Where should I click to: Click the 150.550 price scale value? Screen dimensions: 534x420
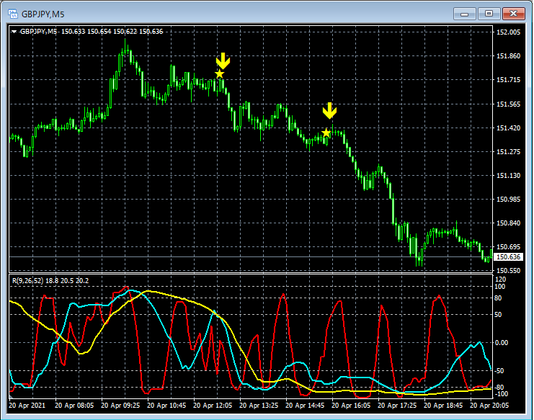tap(509, 271)
